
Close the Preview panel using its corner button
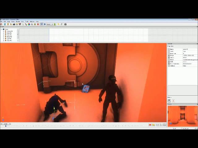197,104
